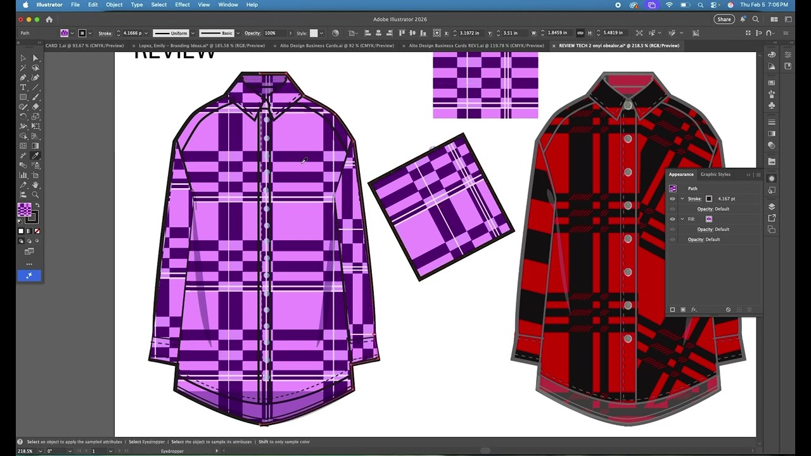The width and height of the screenshot is (811, 456).
Task: Click the blue AI sparkle toolbar button
Action: click(x=29, y=275)
